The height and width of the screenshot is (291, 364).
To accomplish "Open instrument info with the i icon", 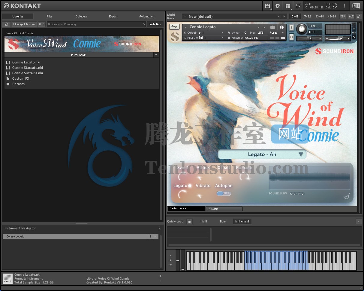I will pos(281,27).
